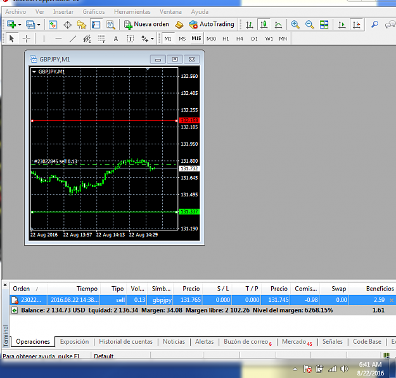Select the Fibonacci retracement tool
This screenshot has width=396, height=378.
coord(101,39)
